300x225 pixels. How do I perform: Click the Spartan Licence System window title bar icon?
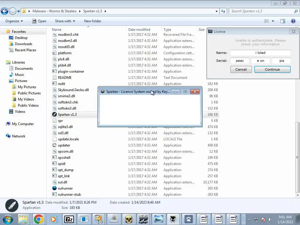click(103, 92)
